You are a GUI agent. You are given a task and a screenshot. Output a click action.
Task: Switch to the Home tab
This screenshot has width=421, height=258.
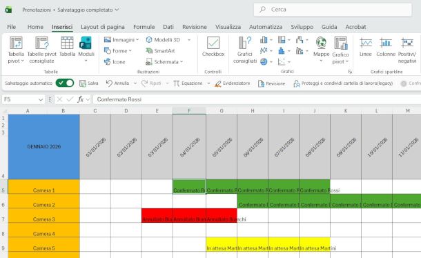tap(35, 27)
